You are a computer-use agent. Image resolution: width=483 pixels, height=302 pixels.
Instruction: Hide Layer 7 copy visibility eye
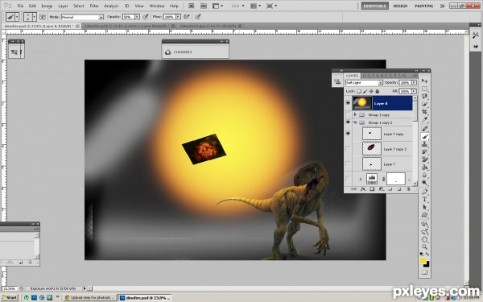coord(348,134)
